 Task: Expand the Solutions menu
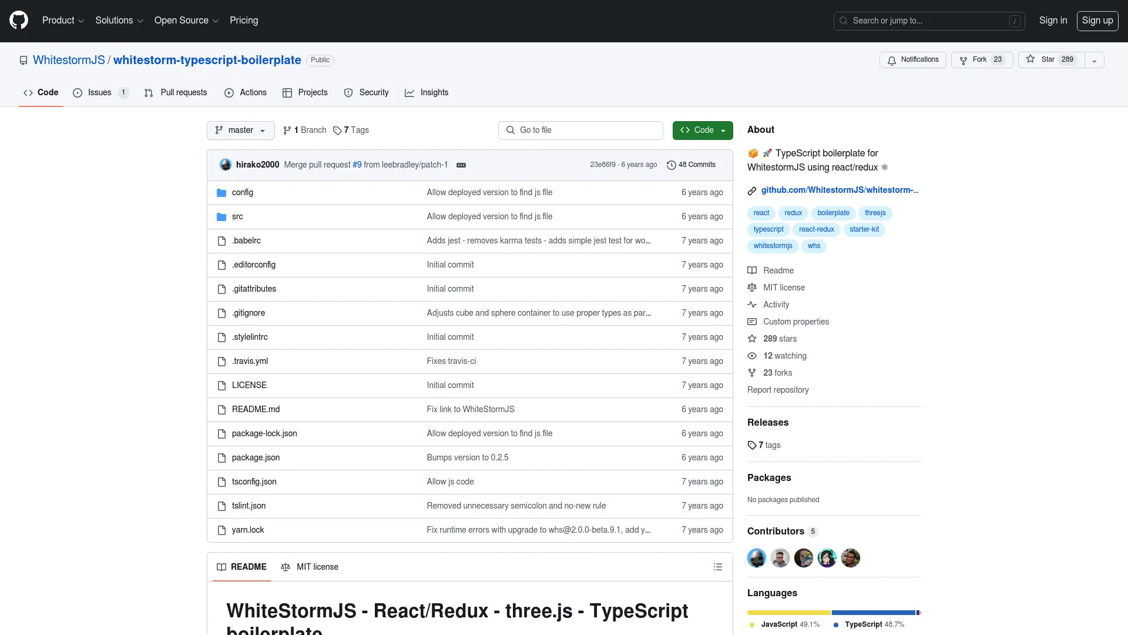[119, 21]
